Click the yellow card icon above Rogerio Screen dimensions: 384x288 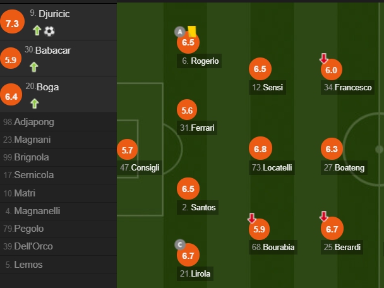tap(191, 30)
